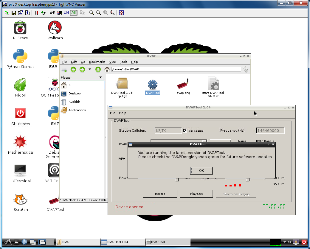Click the Record button in DVAPTool

[x=160, y=194]
